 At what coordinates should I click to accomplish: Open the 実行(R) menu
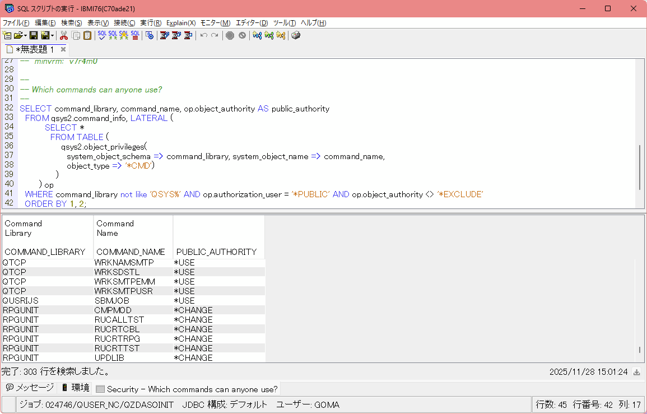(x=151, y=23)
